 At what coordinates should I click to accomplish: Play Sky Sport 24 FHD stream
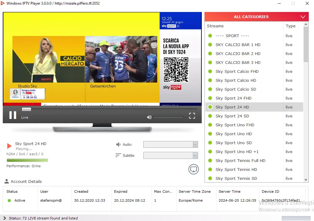[254, 98]
